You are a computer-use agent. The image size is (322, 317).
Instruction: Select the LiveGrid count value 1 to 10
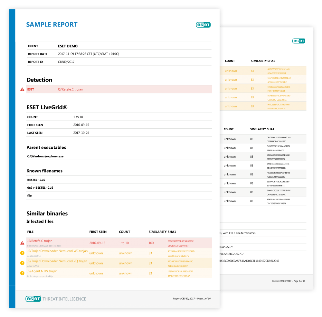click(x=78, y=117)
